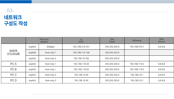
Task: Select IP address "192.168.119.20" for PC A
Action: click(x=81, y=64)
